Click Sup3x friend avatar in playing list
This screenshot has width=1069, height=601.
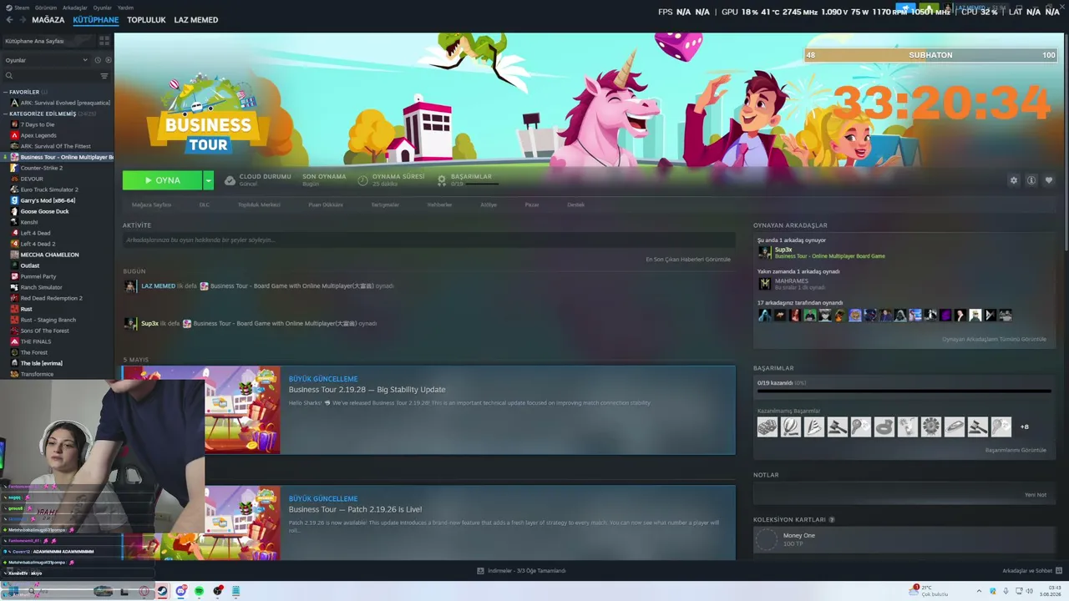[x=764, y=252]
